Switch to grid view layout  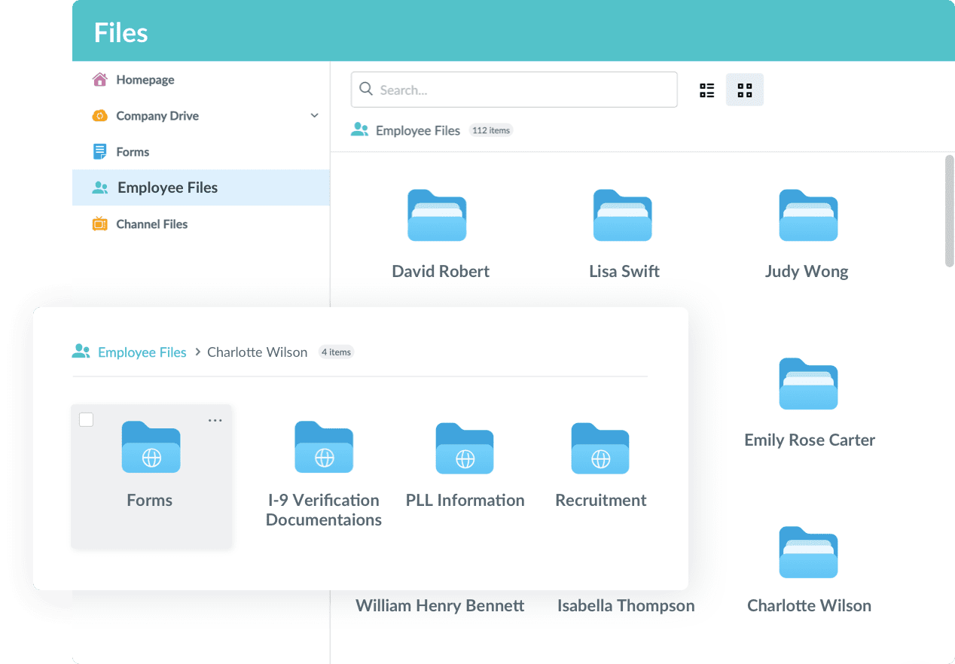744,90
